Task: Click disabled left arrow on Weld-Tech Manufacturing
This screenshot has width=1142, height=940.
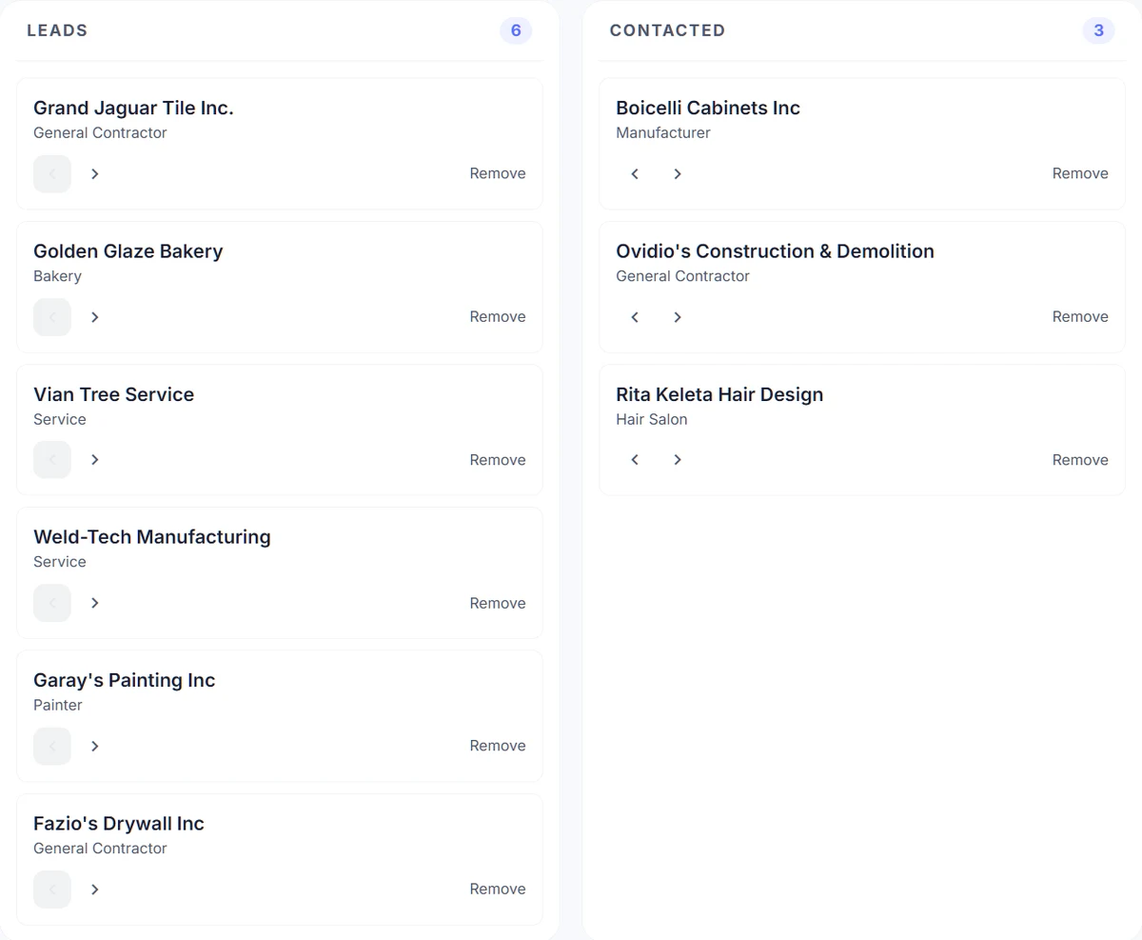Action: pyautogui.click(x=52, y=603)
